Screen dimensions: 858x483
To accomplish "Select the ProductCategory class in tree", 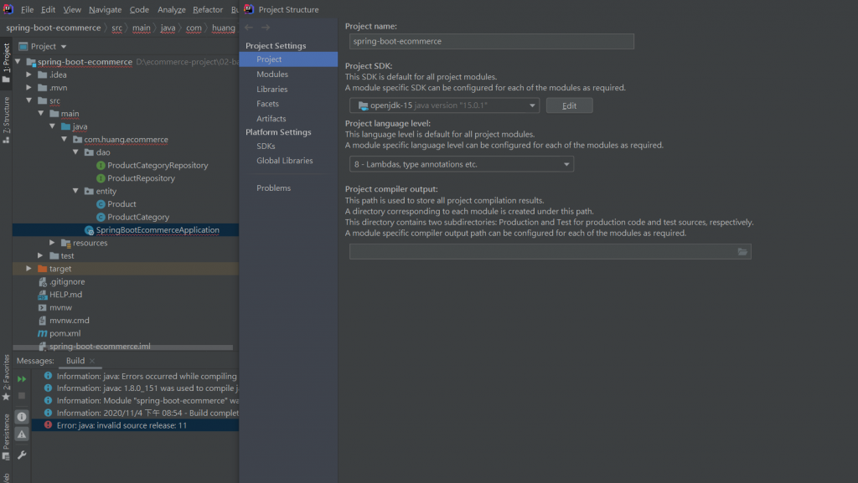I will click(x=138, y=217).
